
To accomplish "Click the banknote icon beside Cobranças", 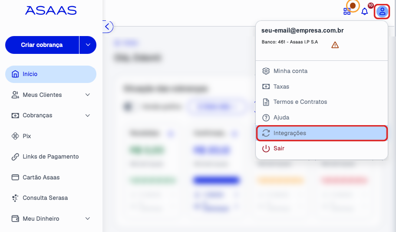I will pos(15,116).
